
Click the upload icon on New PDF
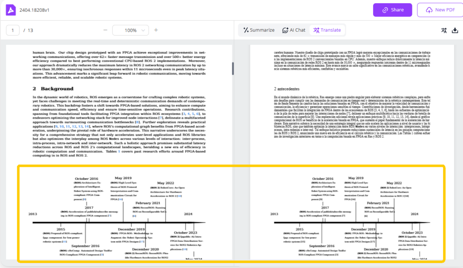click(x=430, y=9)
